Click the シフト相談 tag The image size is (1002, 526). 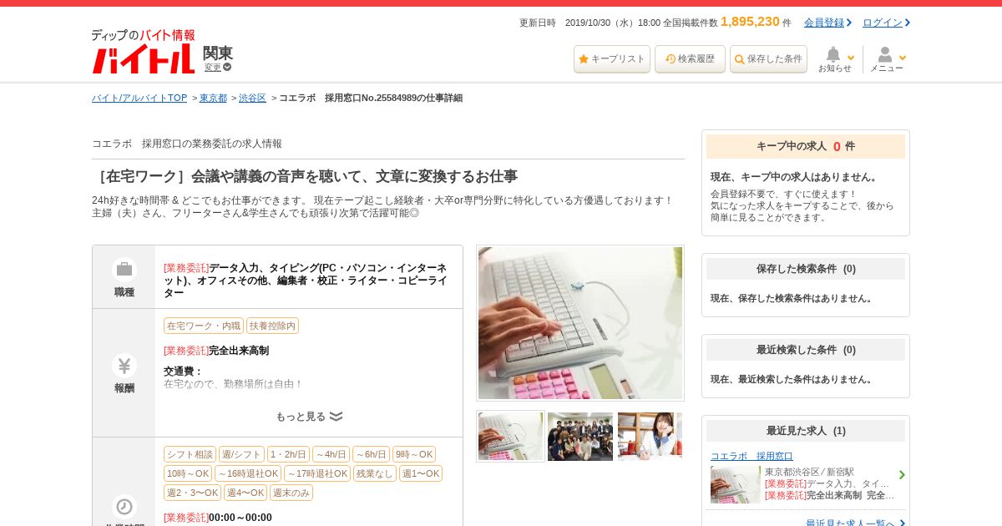tap(190, 454)
